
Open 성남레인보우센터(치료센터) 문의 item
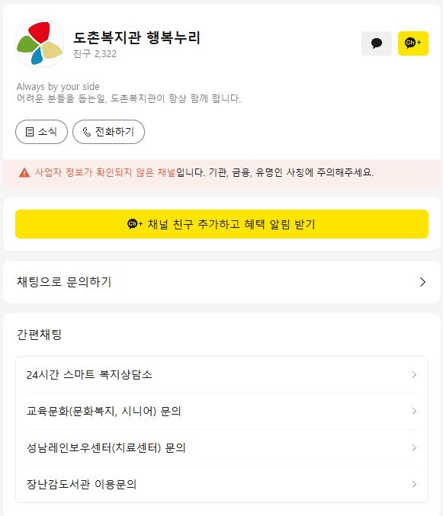coord(222,447)
